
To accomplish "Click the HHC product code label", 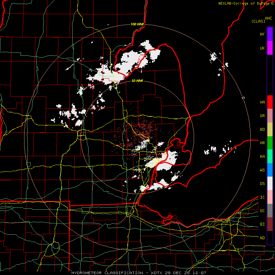I will tap(269, 18).
